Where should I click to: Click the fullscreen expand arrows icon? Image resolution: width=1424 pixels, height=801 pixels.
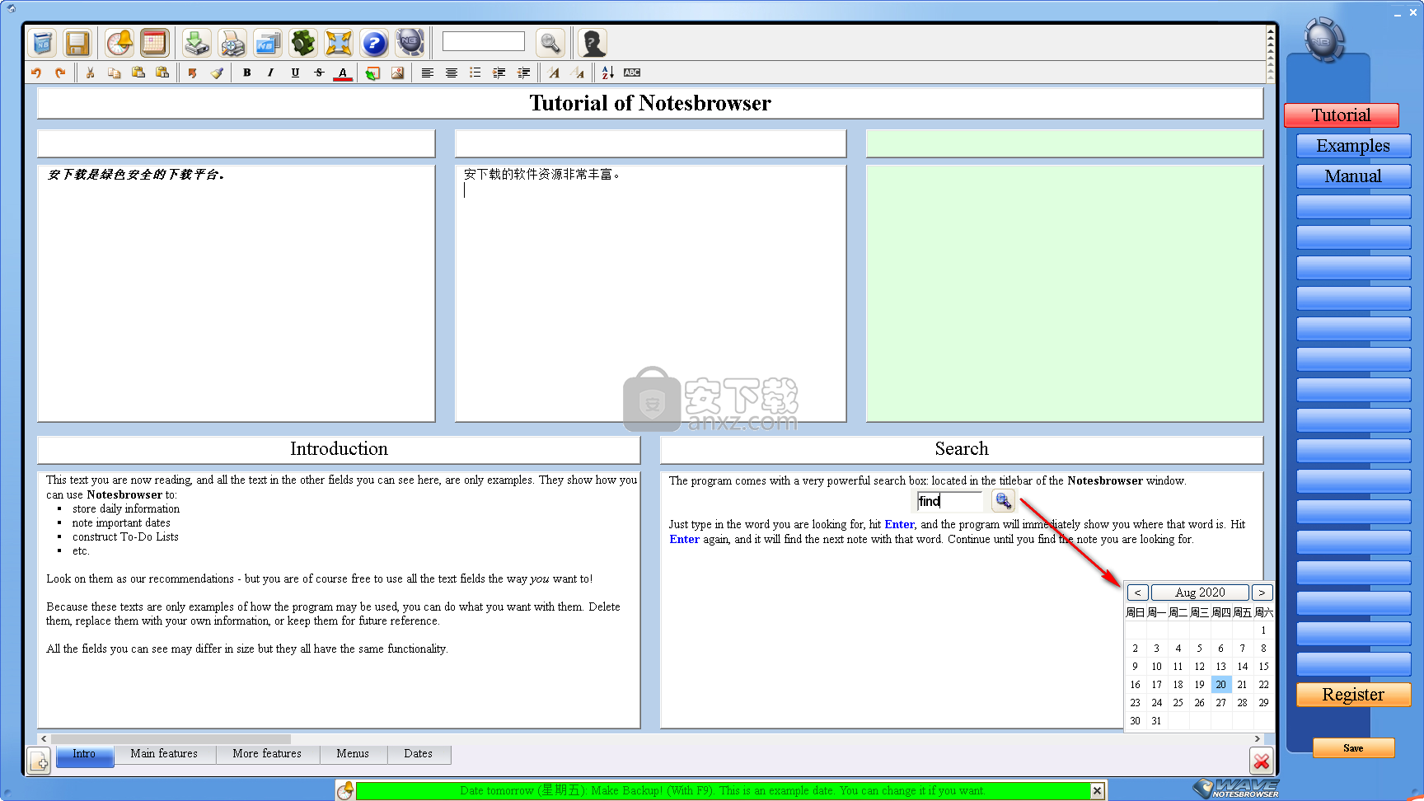point(339,43)
